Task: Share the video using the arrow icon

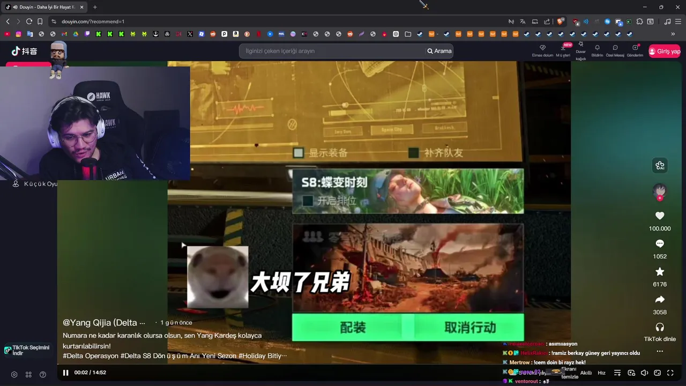Action: 660,299
